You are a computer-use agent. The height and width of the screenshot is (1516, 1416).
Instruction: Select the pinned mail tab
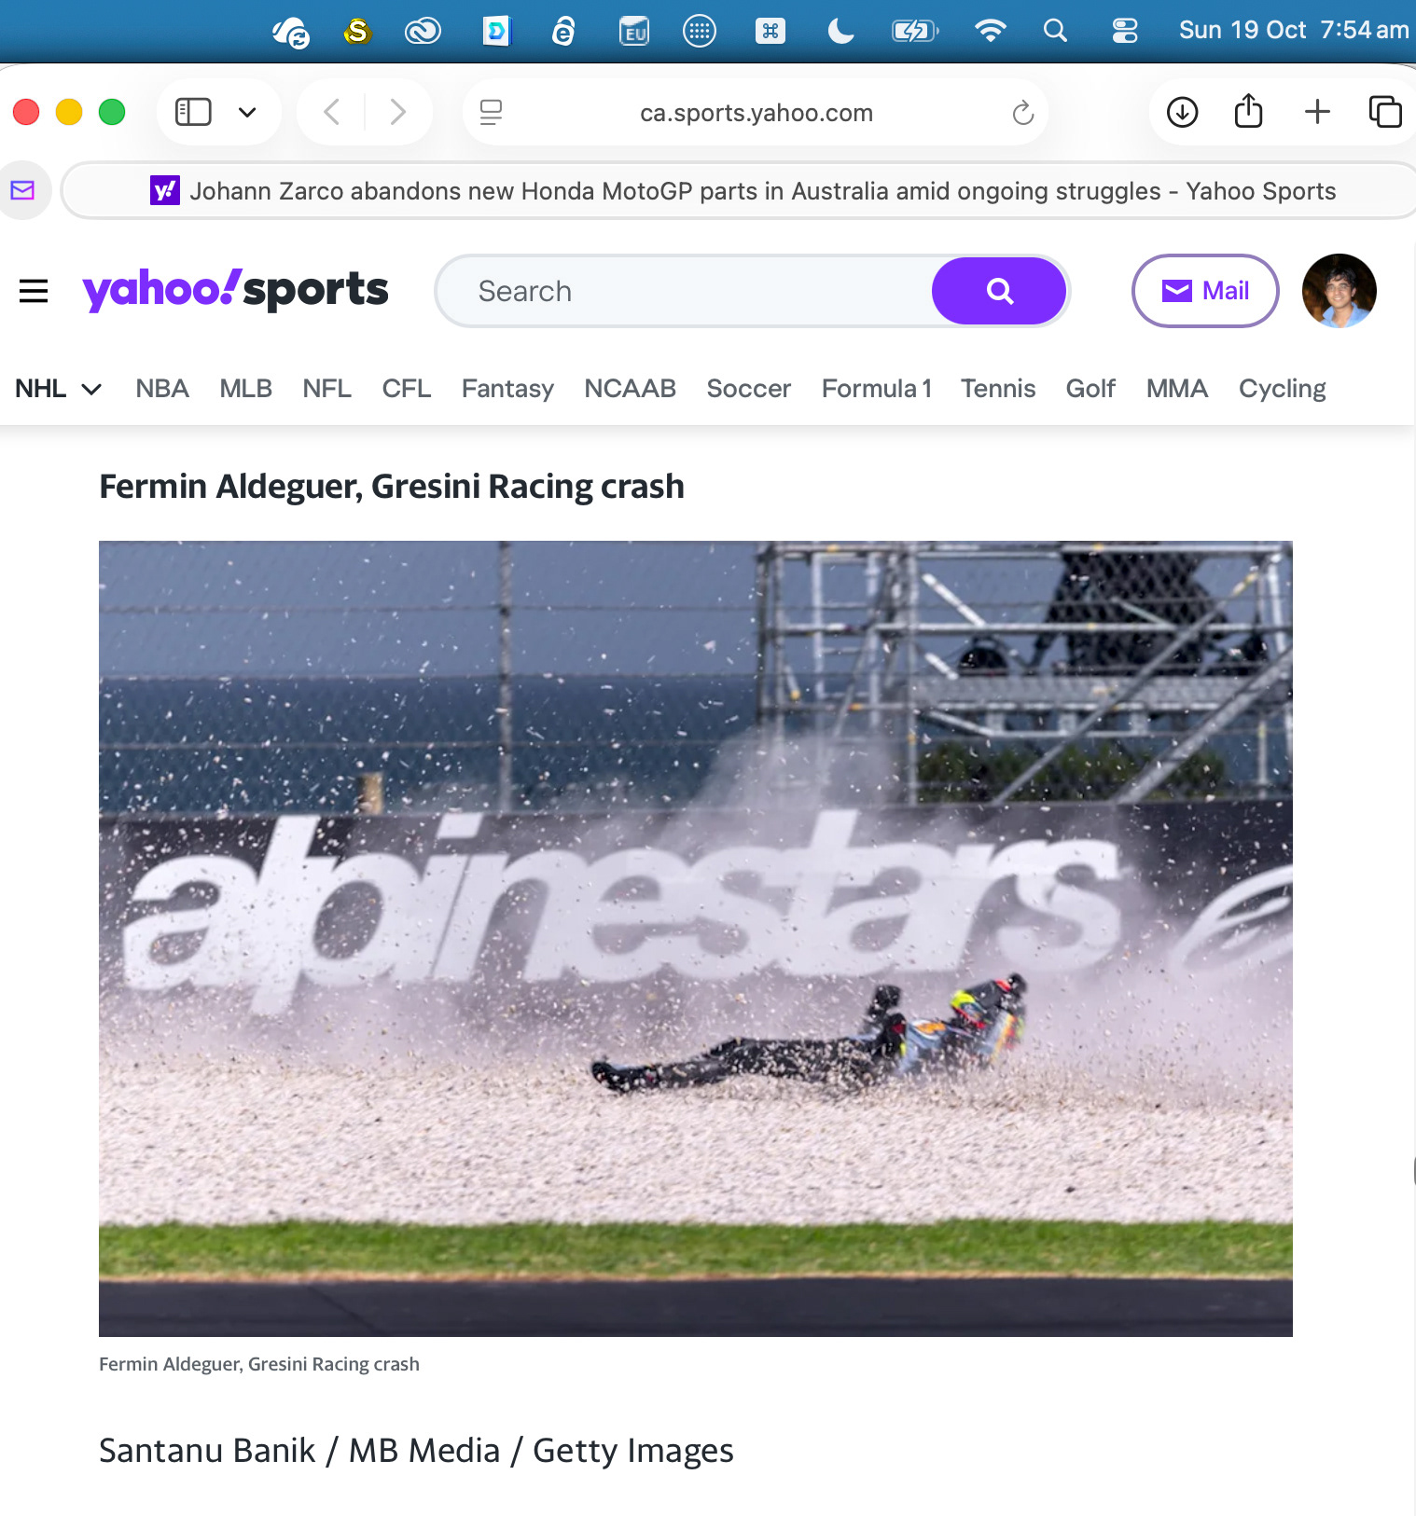[23, 190]
